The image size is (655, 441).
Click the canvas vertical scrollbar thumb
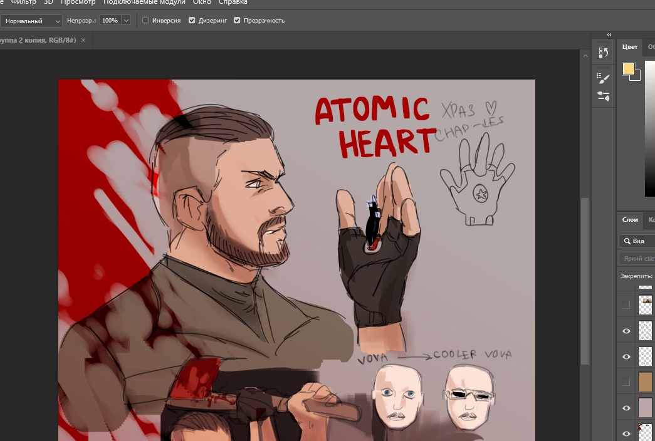coord(585,281)
